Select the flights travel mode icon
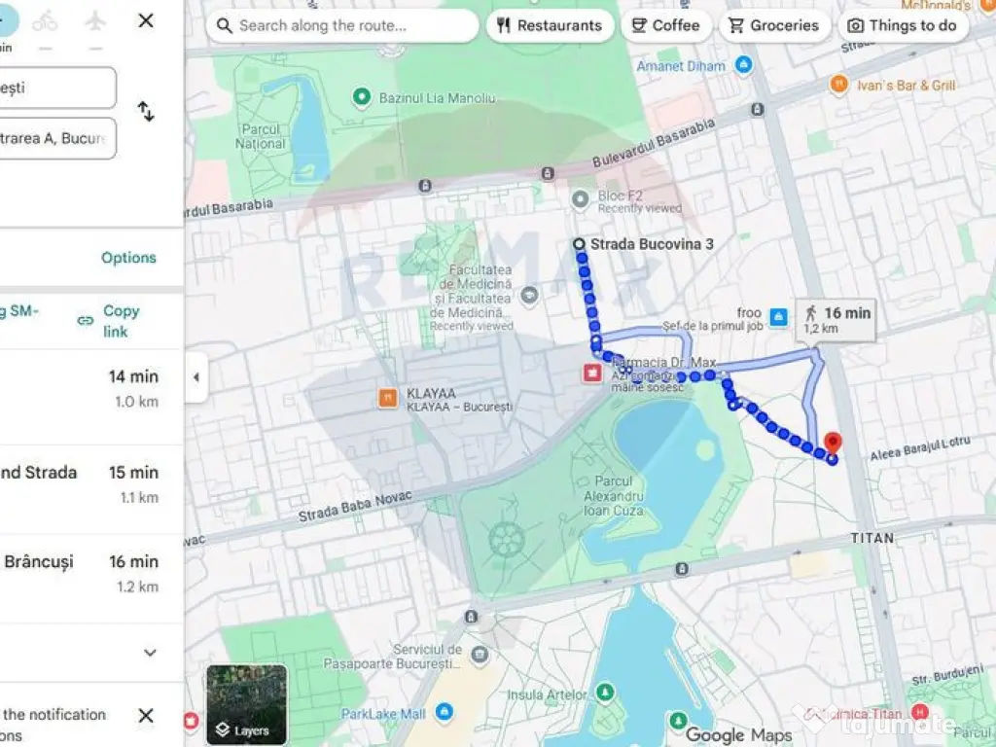The width and height of the screenshot is (996, 747). [x=95, y=22]
